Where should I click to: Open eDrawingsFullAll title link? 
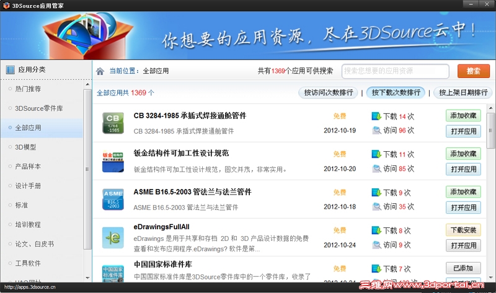point(161,227)
